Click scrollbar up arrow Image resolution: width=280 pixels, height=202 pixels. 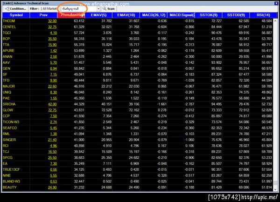pos(275,21)
